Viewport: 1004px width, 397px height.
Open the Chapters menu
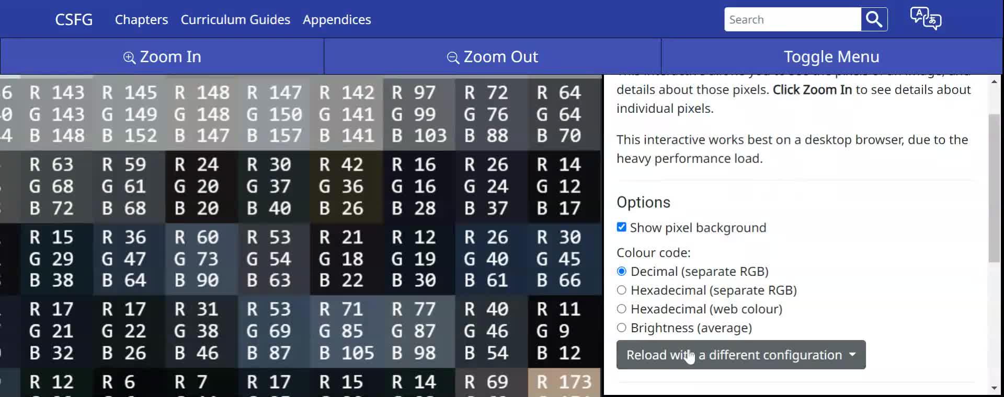141,19
